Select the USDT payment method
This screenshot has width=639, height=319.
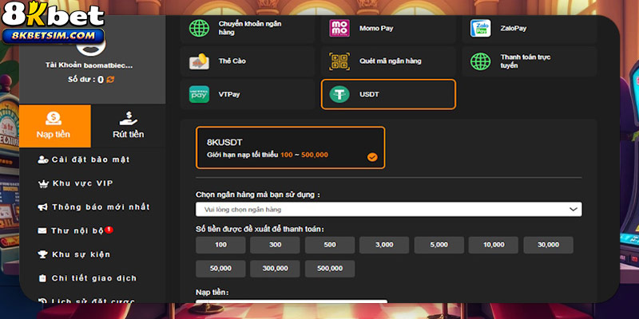[388, 94]
